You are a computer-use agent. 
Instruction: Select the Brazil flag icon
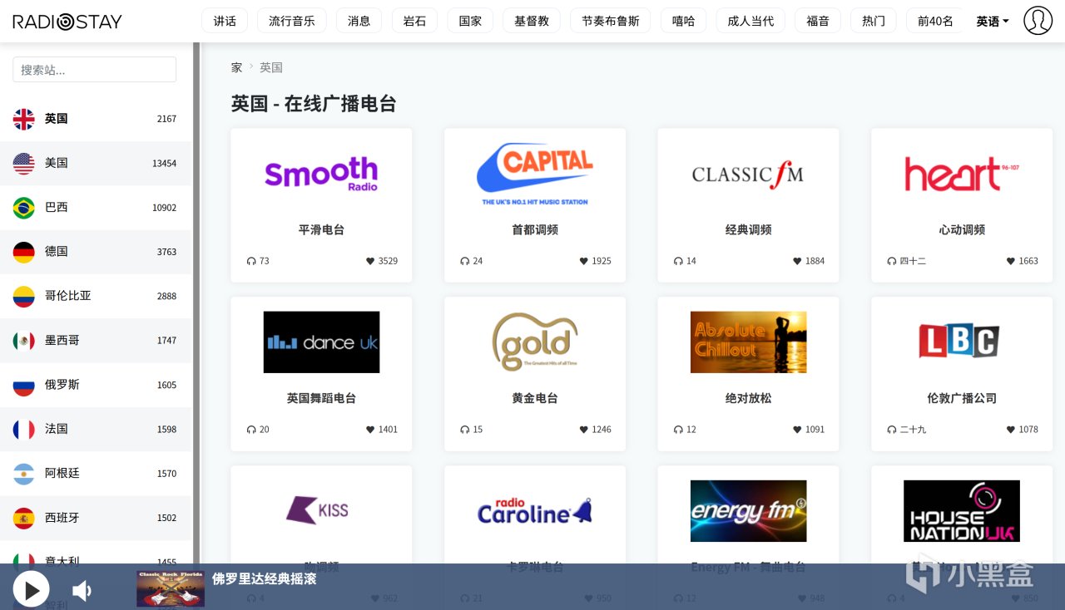tap(23, 208)
